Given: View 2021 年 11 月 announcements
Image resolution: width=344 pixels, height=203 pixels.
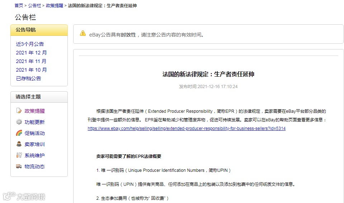Looking at the screenshot, I should [x=31, y=61].
